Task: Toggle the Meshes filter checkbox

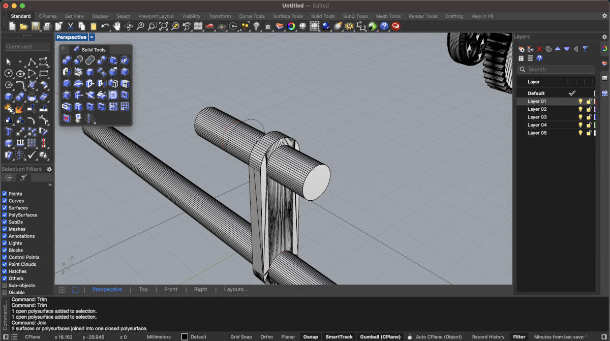Action: [x=5, y=229]
